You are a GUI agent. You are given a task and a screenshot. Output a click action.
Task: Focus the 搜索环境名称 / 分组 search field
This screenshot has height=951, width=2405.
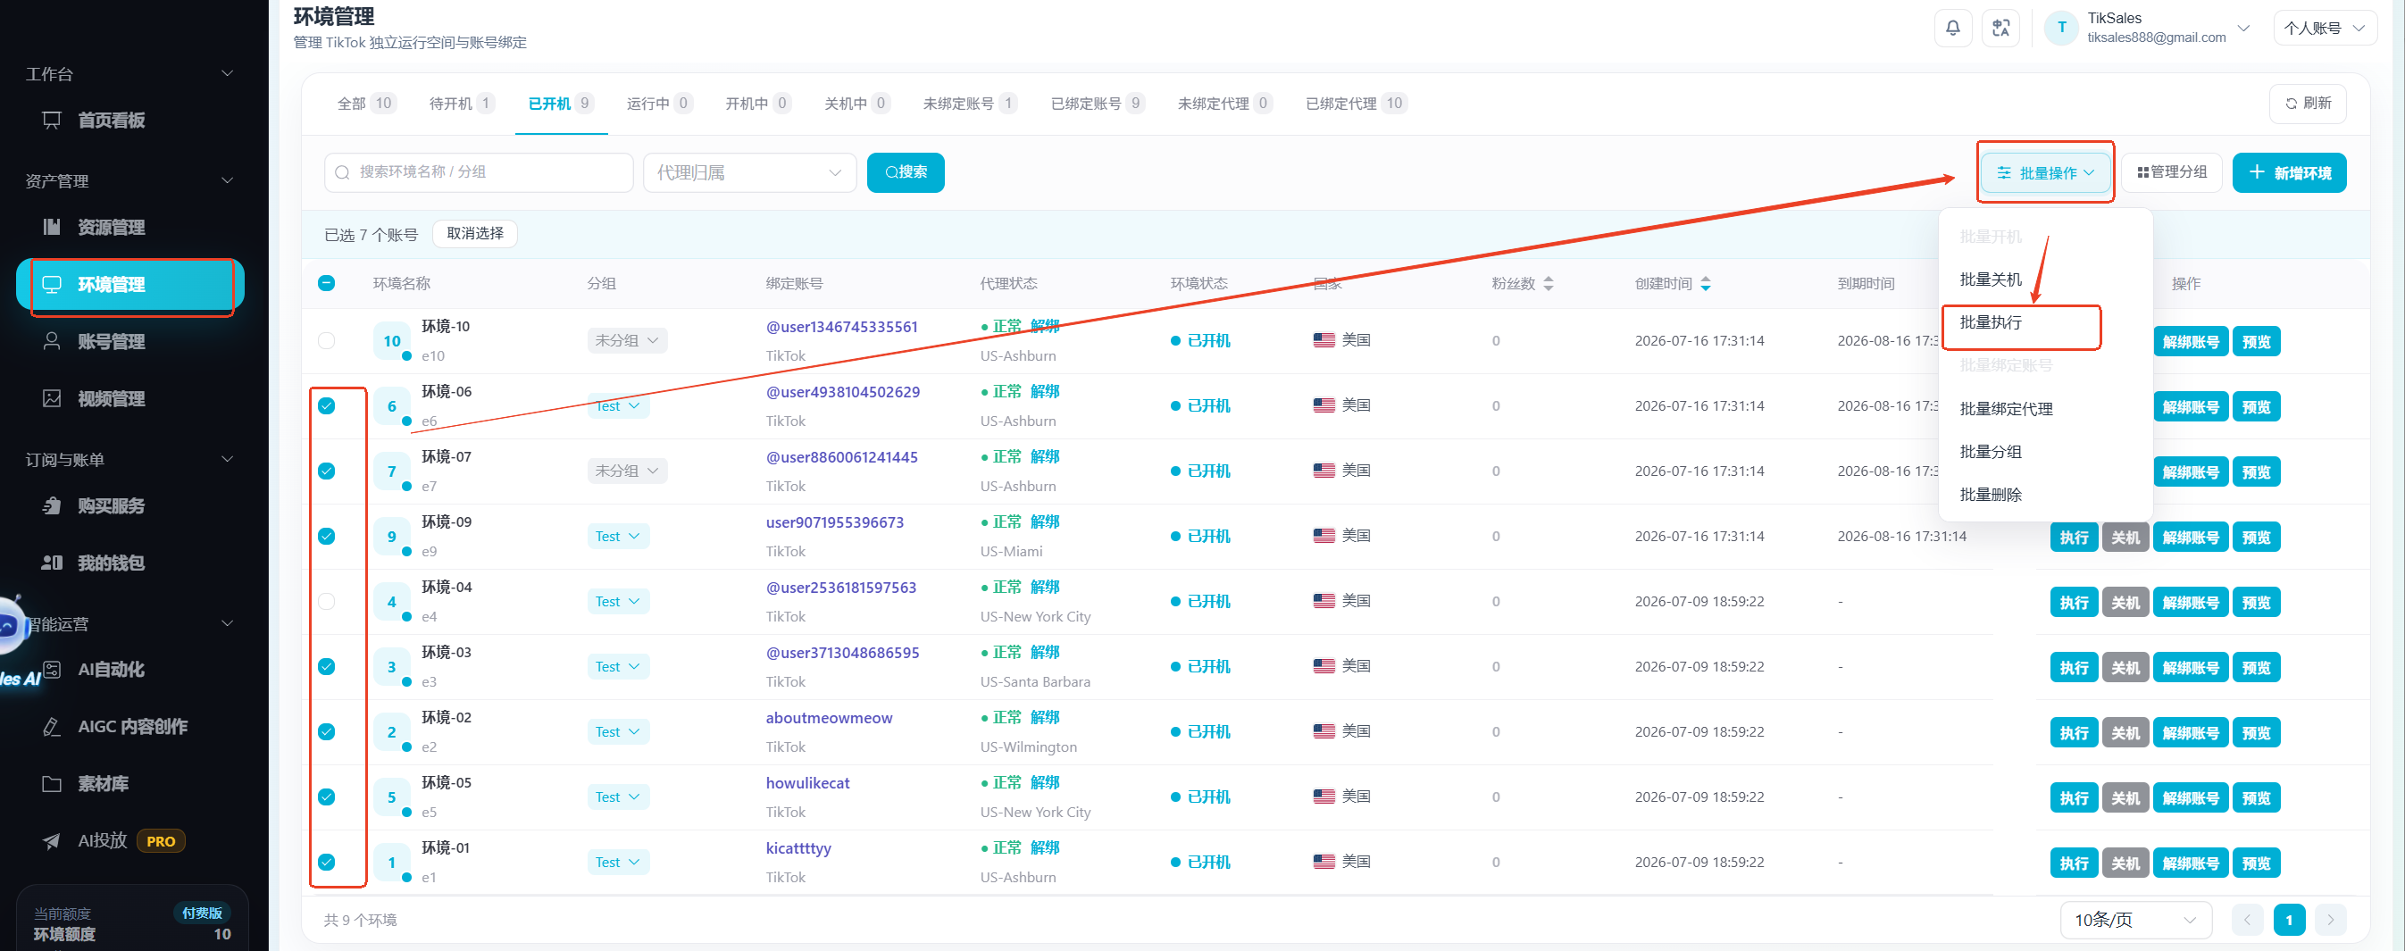[479, 172]
